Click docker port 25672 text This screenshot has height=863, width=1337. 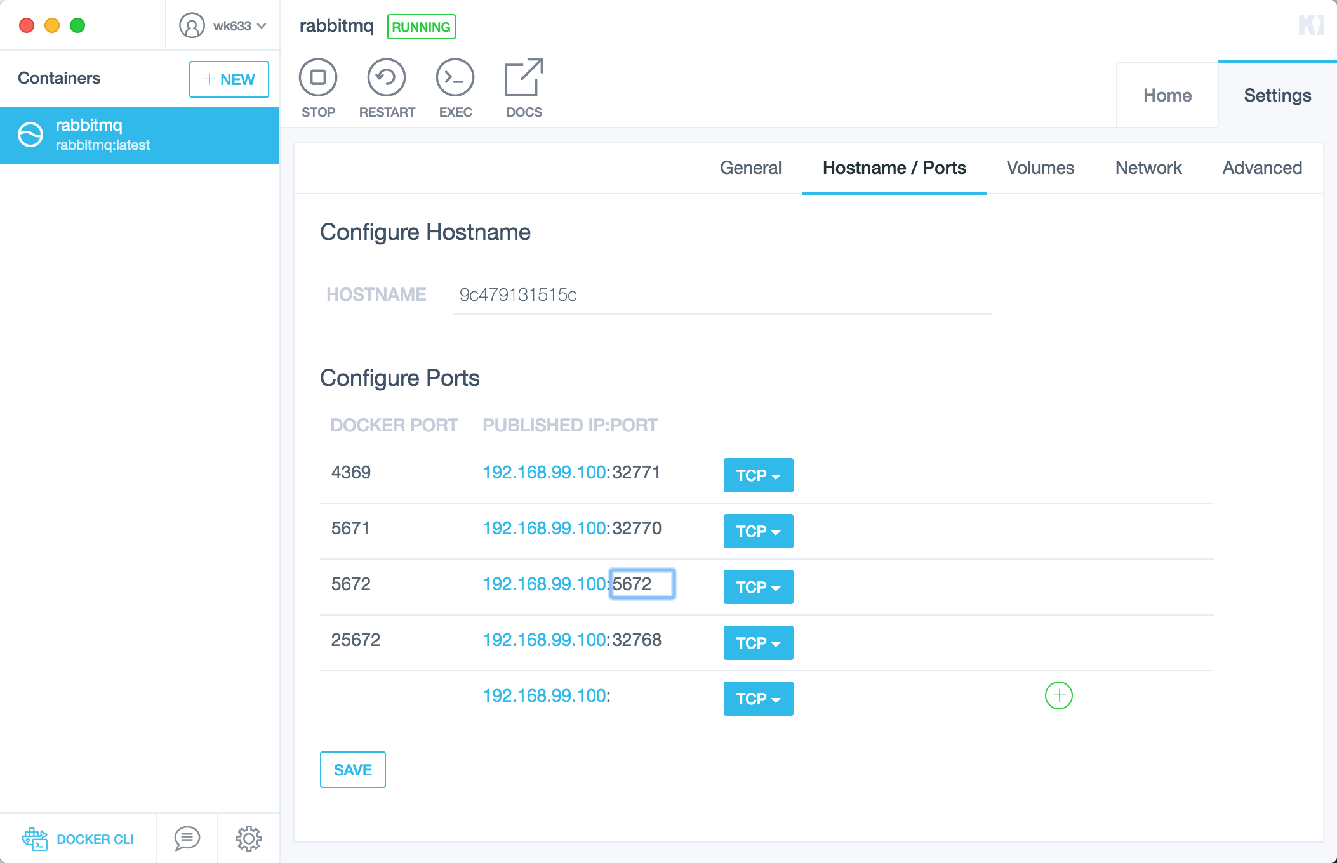(x=356, y=640)
